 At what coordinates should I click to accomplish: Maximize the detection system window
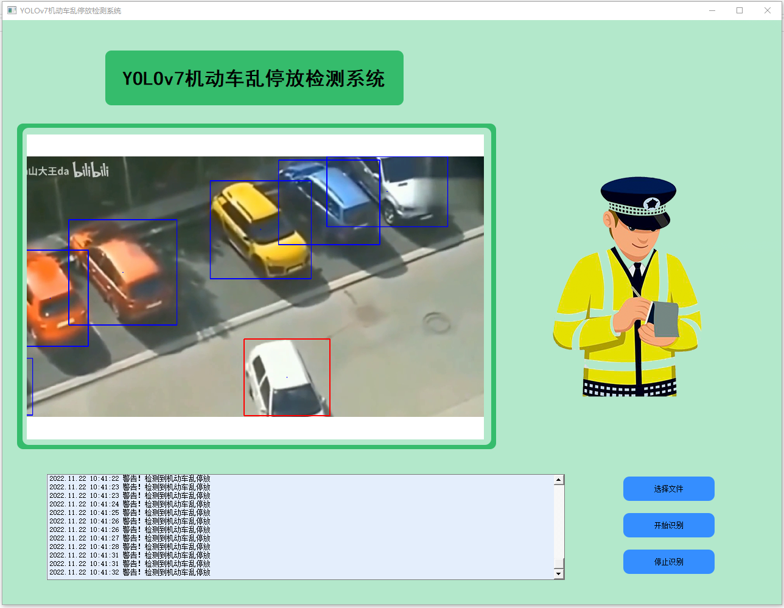740,10
